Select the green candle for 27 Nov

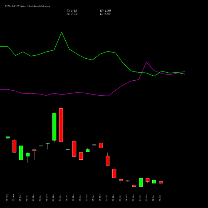tap(21, 153)
